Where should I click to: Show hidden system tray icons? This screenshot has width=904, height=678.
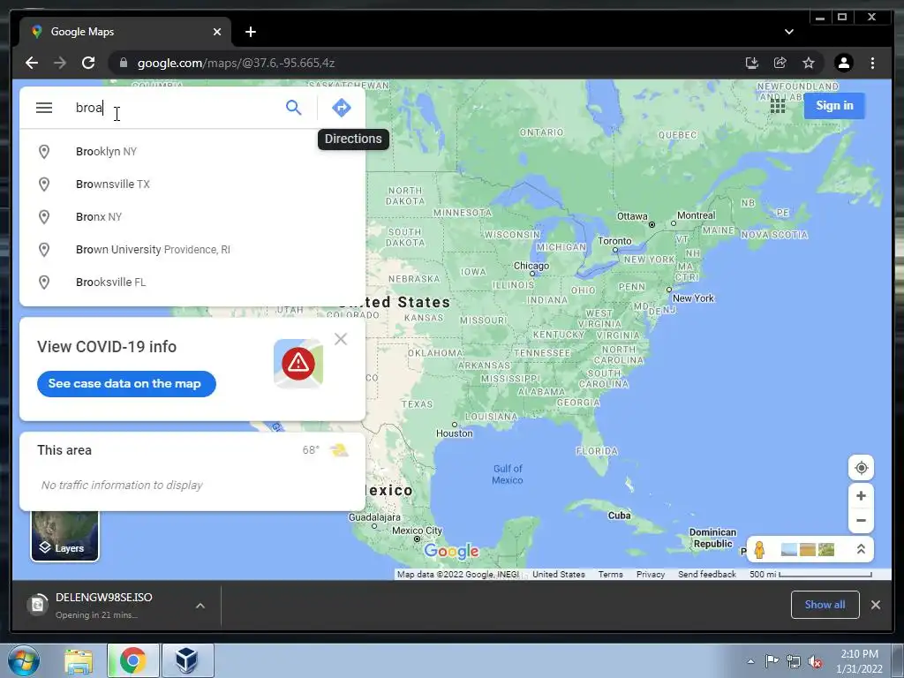pos(750,661)
